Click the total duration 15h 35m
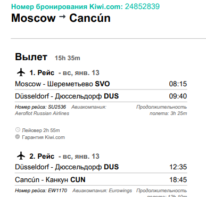This screenshot has width=206, height=197. tap(67, 58)
